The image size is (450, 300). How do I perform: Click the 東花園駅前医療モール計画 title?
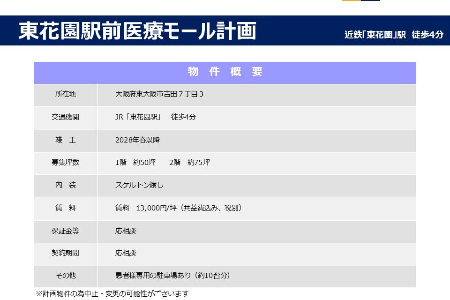pos(137,31)
